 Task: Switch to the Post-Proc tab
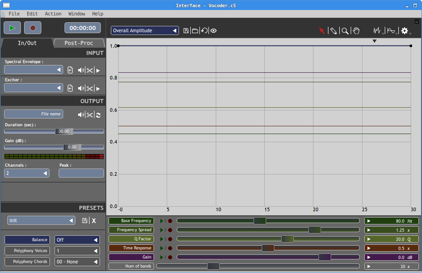click(x=79, y=43)
